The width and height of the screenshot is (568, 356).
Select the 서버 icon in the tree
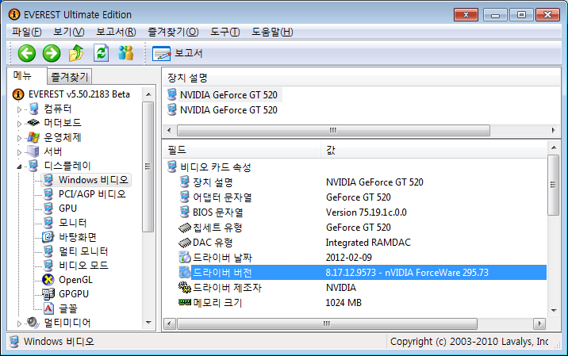pyautogui.click(x=33, y=151)
